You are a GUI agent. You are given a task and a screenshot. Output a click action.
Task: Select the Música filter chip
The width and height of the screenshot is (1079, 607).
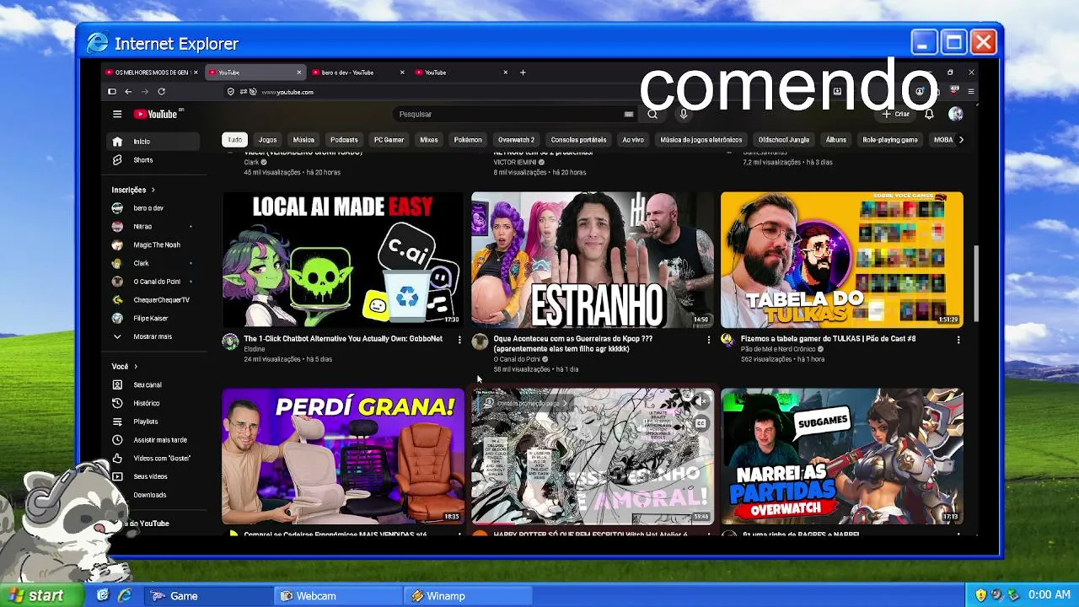[303, 140]
